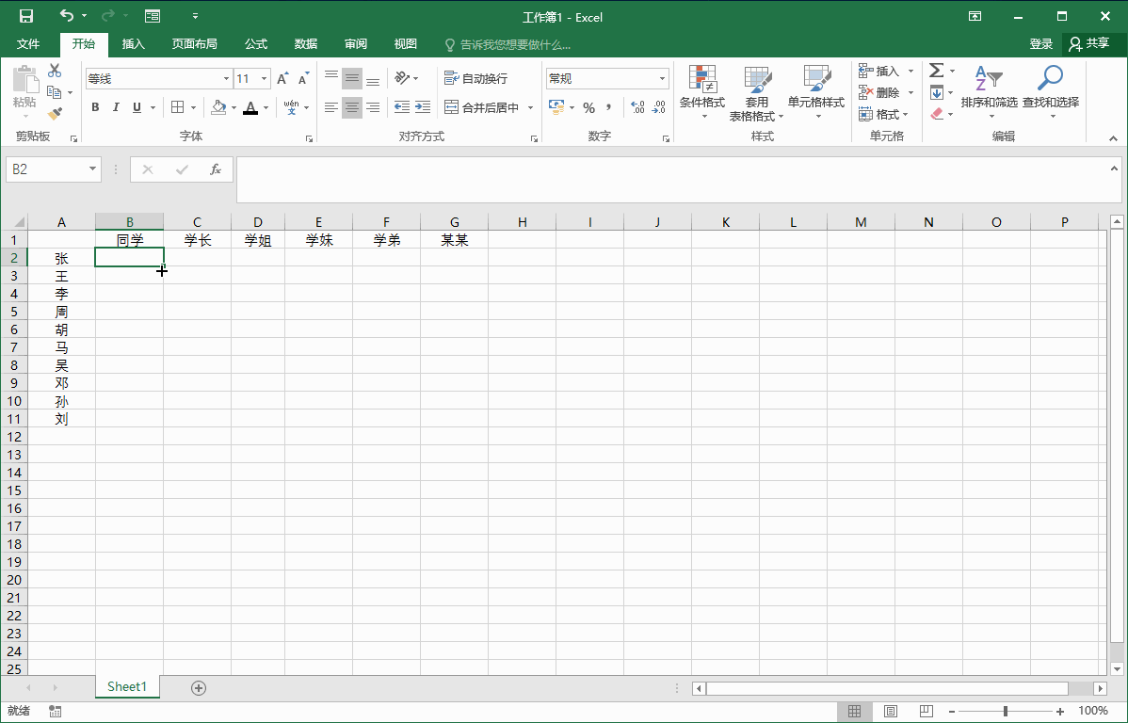Click the macro recording icon in status bar

(55, 711)
